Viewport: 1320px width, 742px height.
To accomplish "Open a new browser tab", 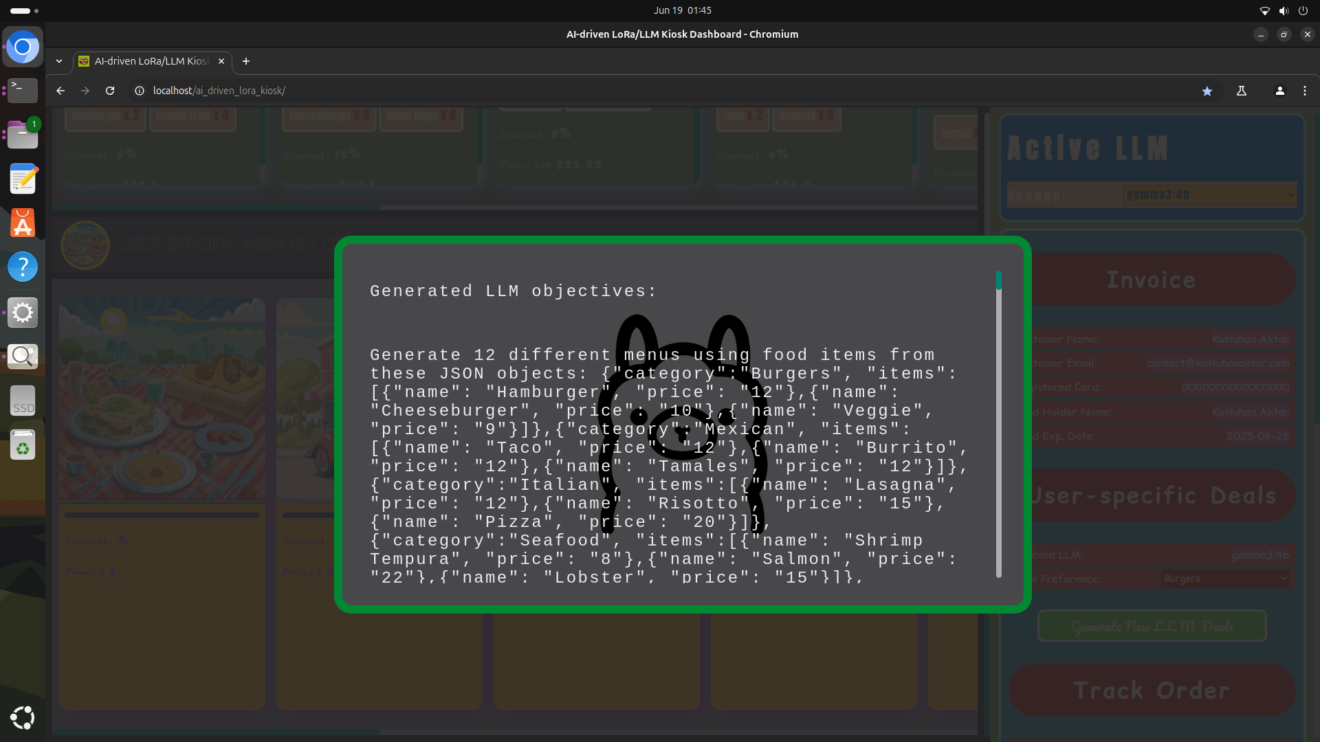I will [246, 61].
